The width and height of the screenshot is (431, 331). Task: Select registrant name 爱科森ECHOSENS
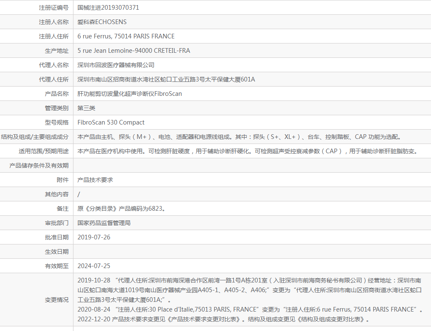coord(102,22)
